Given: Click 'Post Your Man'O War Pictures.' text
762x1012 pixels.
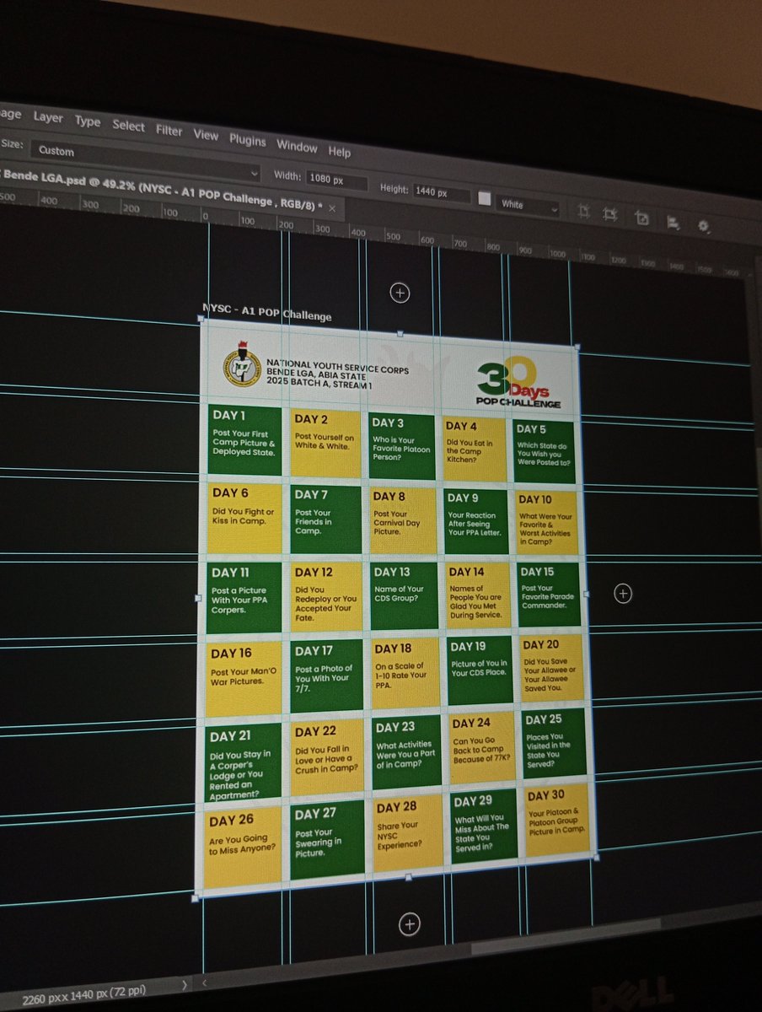Looking at the screenshot, I should (x=243, y=676).
